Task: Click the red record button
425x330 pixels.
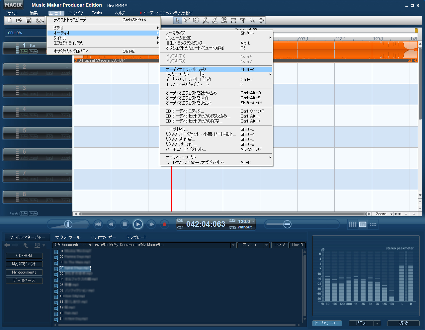Action: (x=164, y=224)
